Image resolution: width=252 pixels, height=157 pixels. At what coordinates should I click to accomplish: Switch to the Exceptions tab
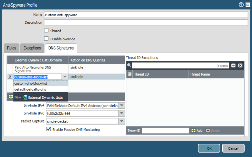pyautogui.click(x=32, y=48)
